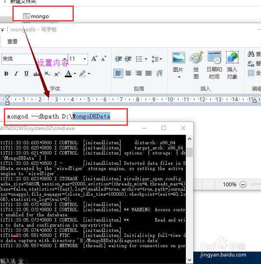261x264 pixels.
Task: Click the 'Detected data files' log line
Action: 93,163
